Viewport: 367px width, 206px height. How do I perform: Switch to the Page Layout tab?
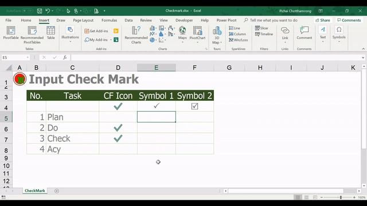tap(83, 21)
